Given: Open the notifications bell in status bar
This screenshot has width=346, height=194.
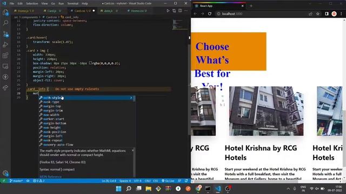Looking at the screenshot, I should tap(186, 181).
